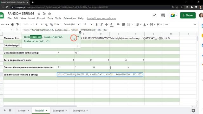Switch to the Sheet1 tab
203x114 pixels.
(x=22, y=111)
